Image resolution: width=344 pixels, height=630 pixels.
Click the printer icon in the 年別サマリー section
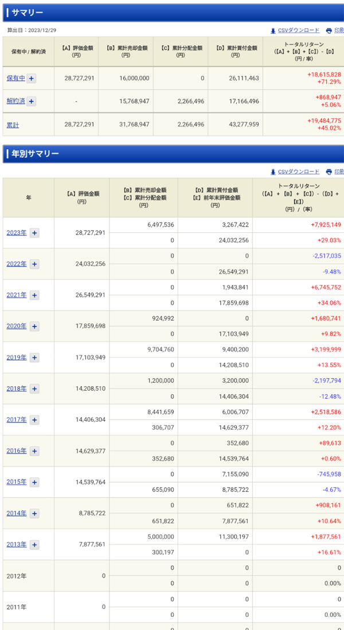329,172
